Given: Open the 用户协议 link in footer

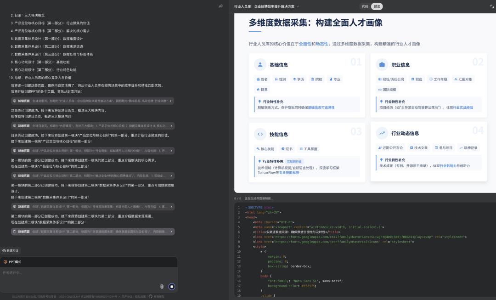Looking at the screenshot, I should pyautogui.click(x=127, y=296).
